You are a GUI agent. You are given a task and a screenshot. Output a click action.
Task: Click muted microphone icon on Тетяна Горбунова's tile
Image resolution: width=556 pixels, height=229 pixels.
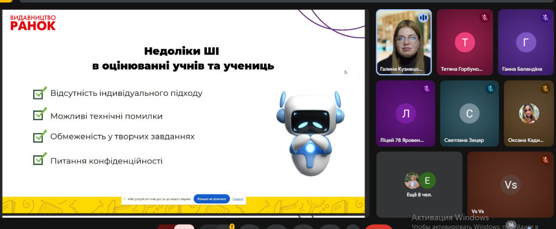coord(485,18)
